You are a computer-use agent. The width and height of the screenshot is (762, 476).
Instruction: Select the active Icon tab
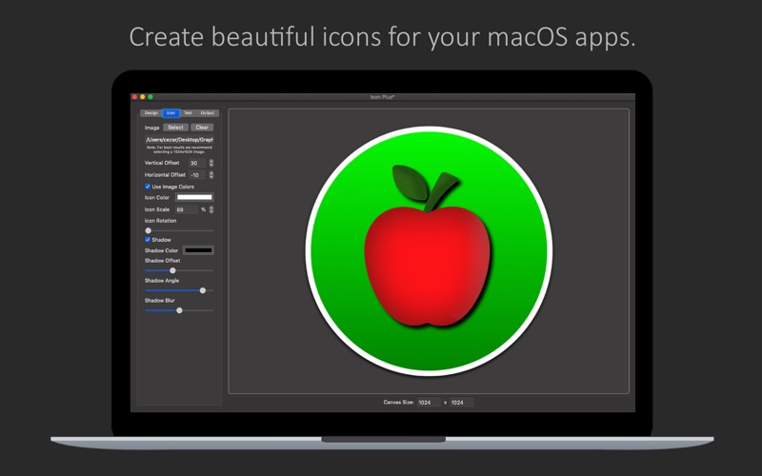click(170, 113)
